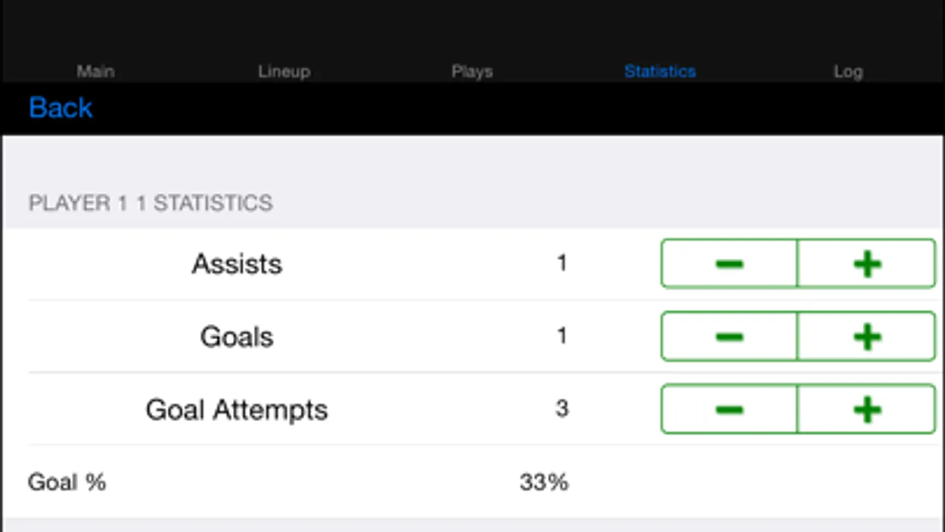Viewport: 945px width, 532px height.
Task: Click the Goal Attempts count value 3
Action: pos(562,408)
